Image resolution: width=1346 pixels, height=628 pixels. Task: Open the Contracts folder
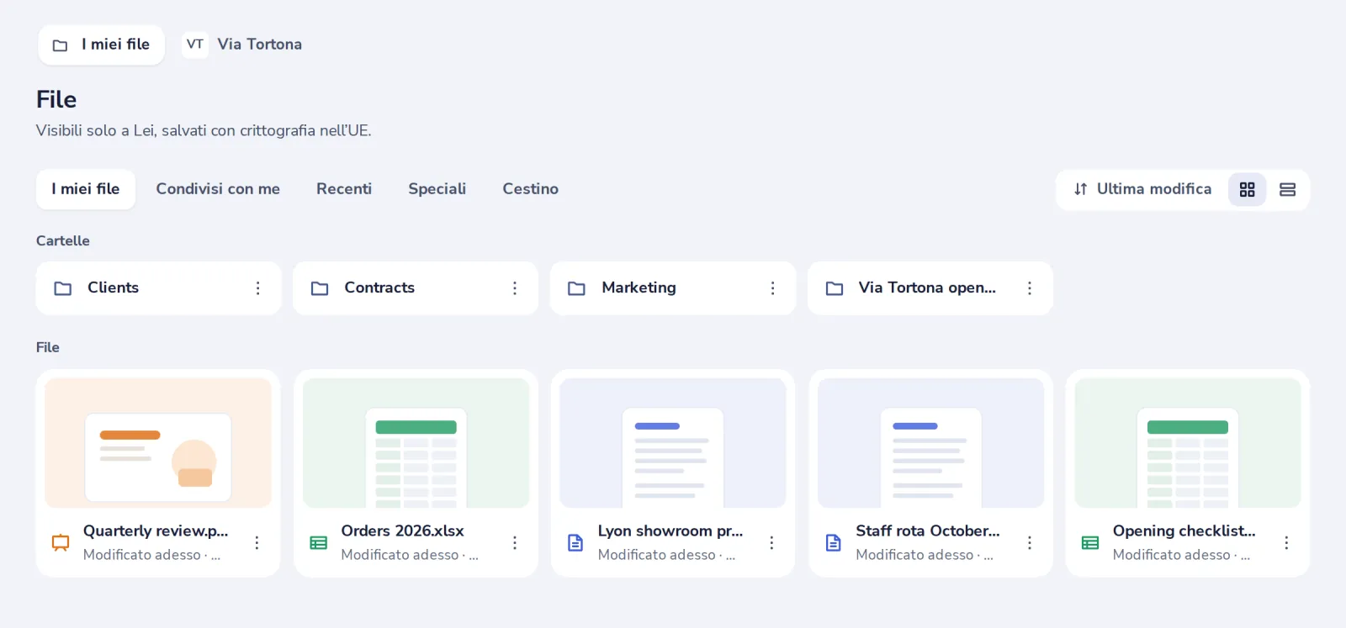coord(416,288)
